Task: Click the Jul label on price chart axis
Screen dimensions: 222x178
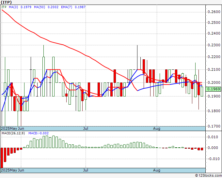Action: click(x=86, y=128)
